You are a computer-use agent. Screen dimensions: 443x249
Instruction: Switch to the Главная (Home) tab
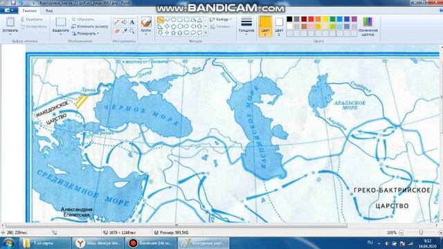(x=30, y=11)
